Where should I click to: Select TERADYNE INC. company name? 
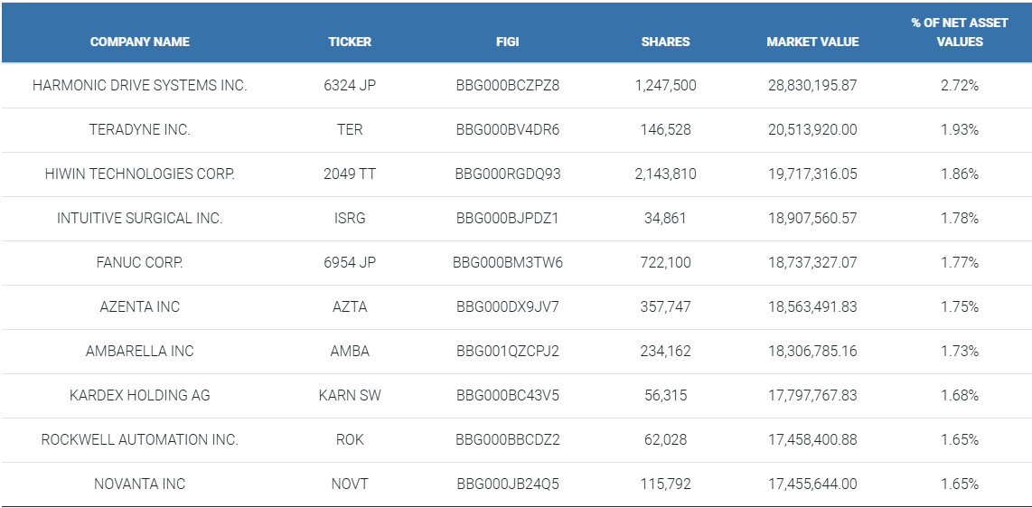click(139, 129)
